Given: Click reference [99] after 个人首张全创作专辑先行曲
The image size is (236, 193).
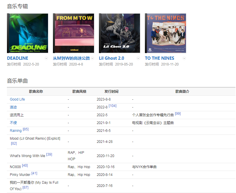Looking at the screenshot, I should [178, 114].
